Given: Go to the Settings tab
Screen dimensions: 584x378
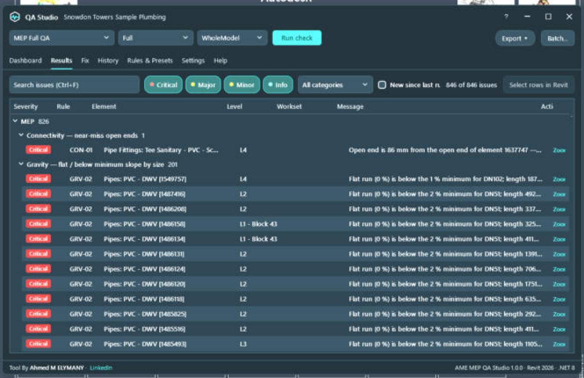Looking at the screenshot, I should 193,60.
